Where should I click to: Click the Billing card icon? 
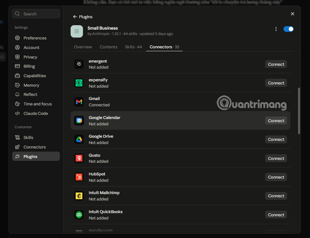[x=17, y=66]
